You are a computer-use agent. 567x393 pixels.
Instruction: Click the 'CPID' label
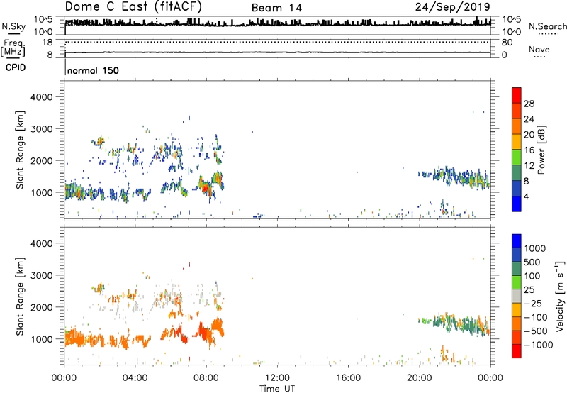(x=16, y=67)
